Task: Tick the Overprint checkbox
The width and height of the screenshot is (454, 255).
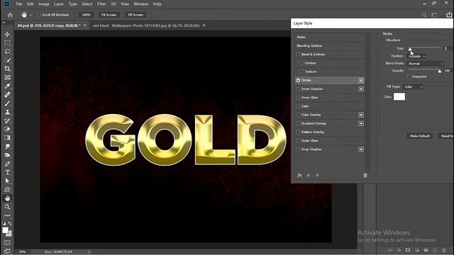Action: pos(409,76)
